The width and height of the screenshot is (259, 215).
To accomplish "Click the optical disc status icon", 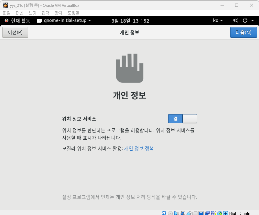I will coord(170,213).
